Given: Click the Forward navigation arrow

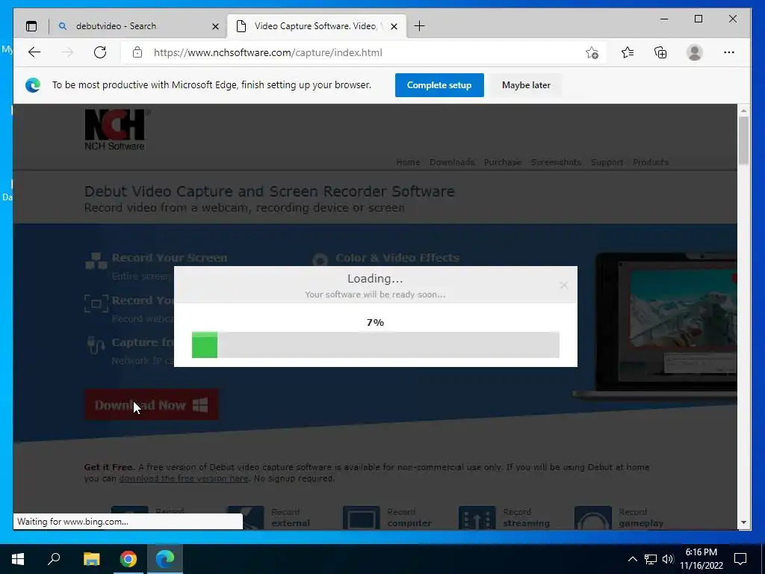Looking at the screenshot, I should 67,52.
